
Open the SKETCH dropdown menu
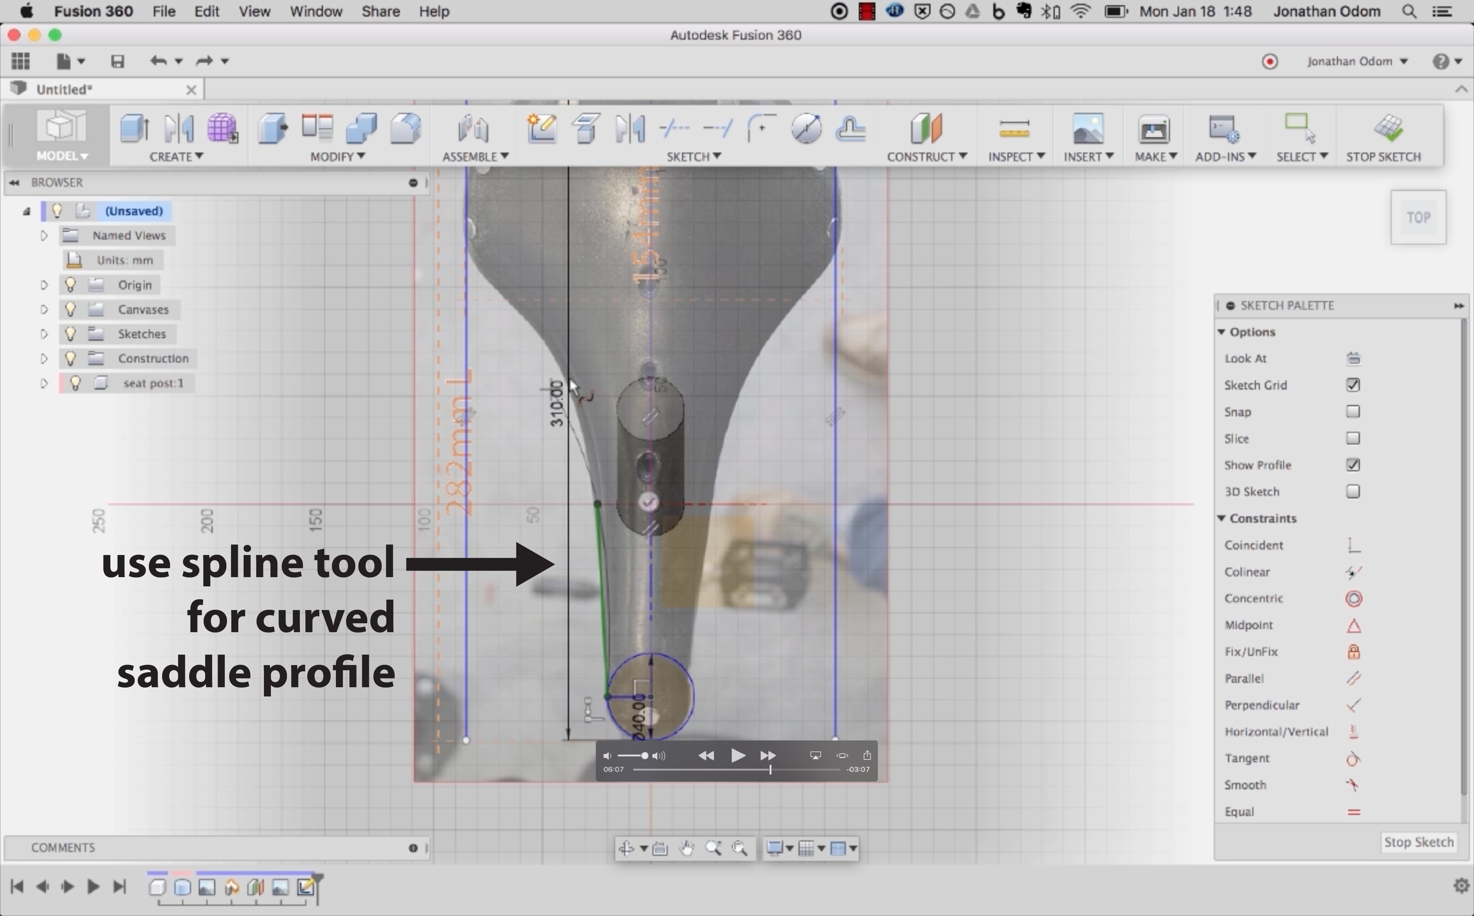tap(693, 156)
